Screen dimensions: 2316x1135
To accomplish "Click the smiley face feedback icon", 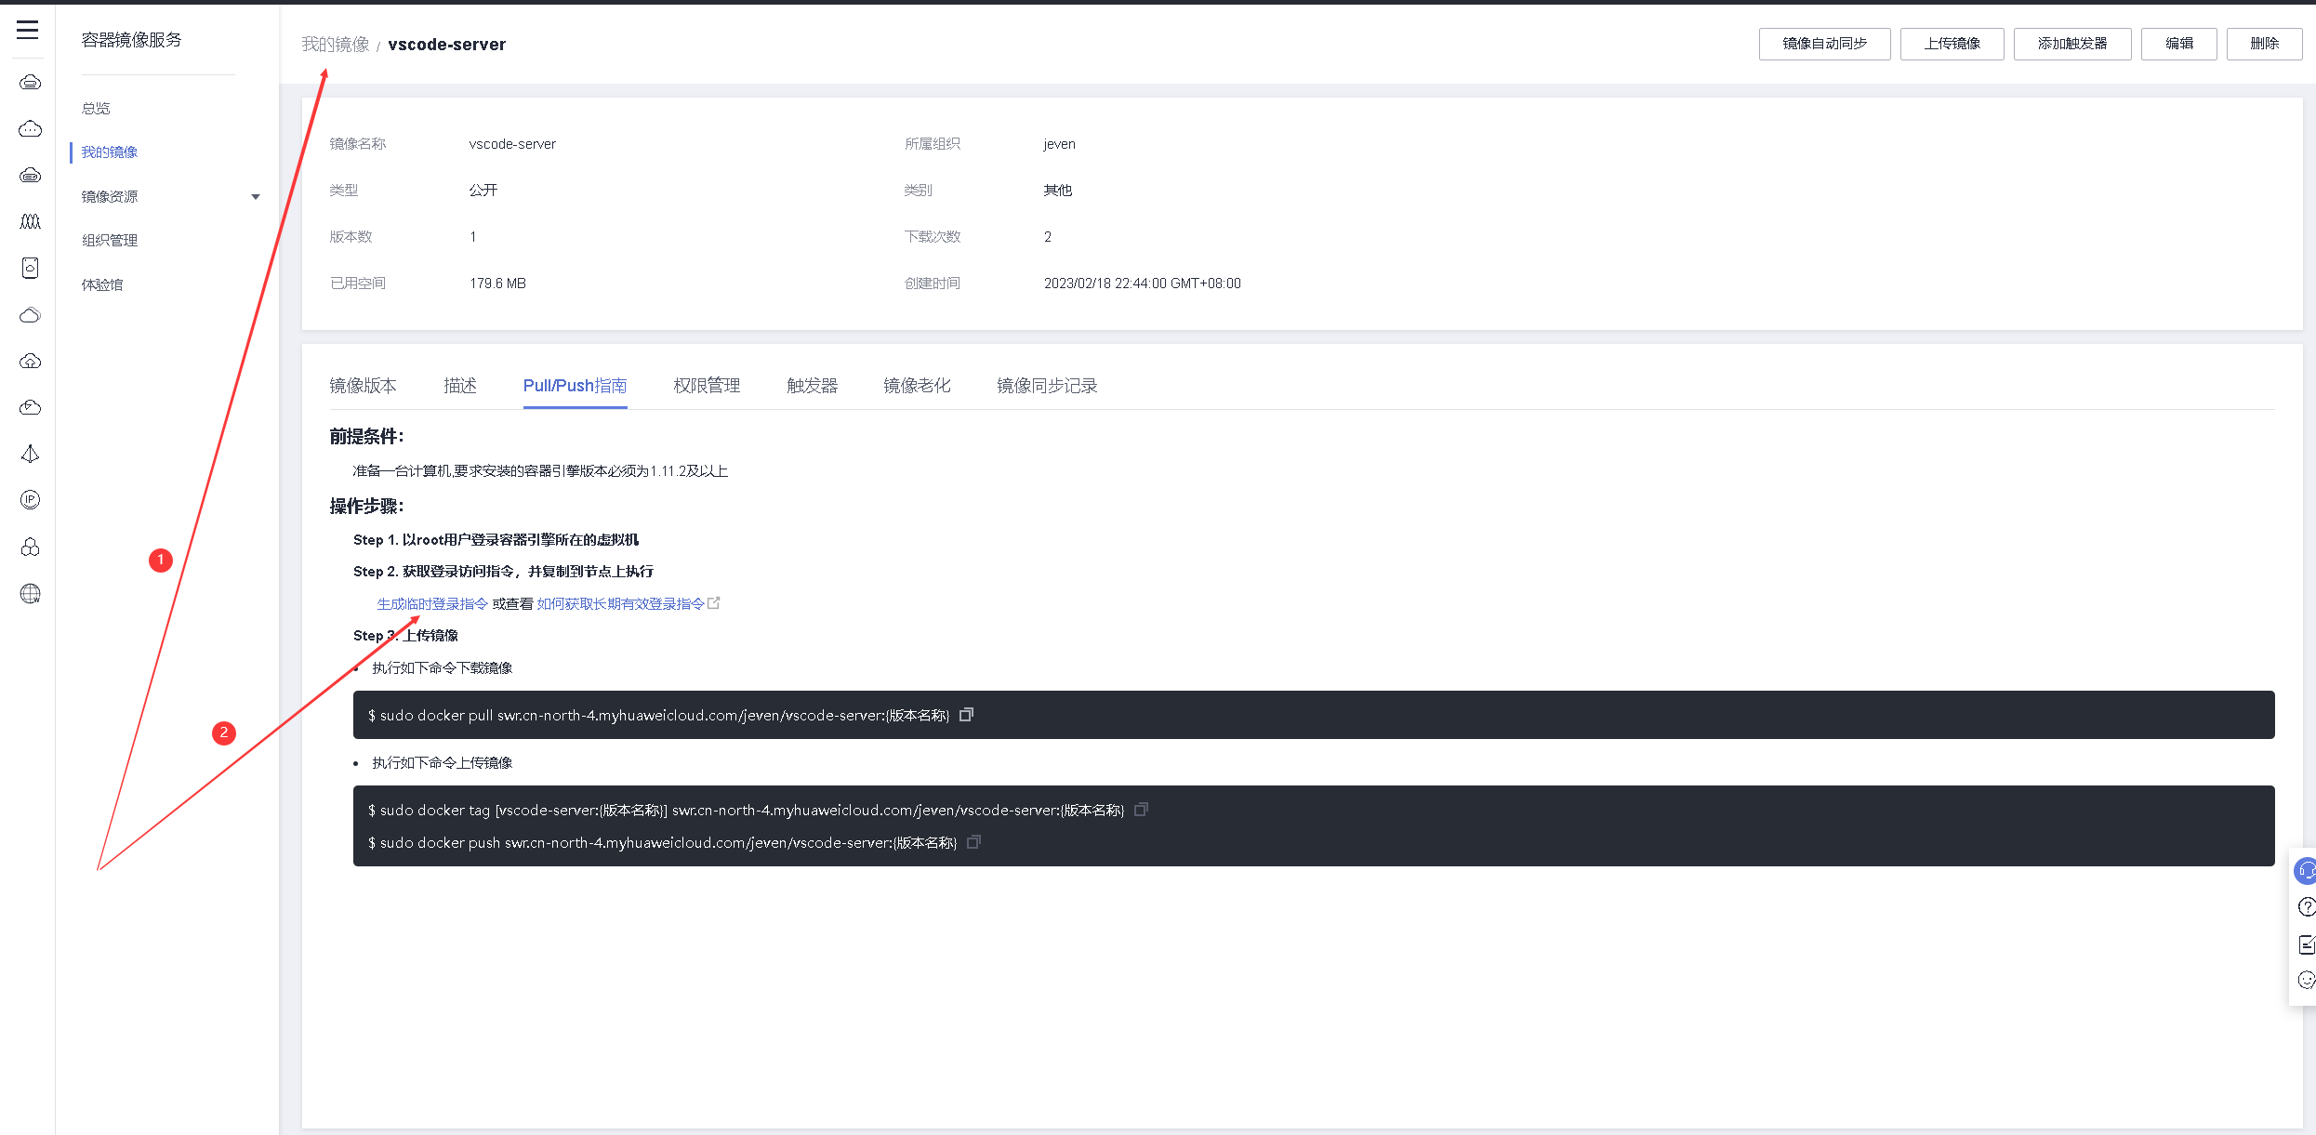I will pos(2306,980).
